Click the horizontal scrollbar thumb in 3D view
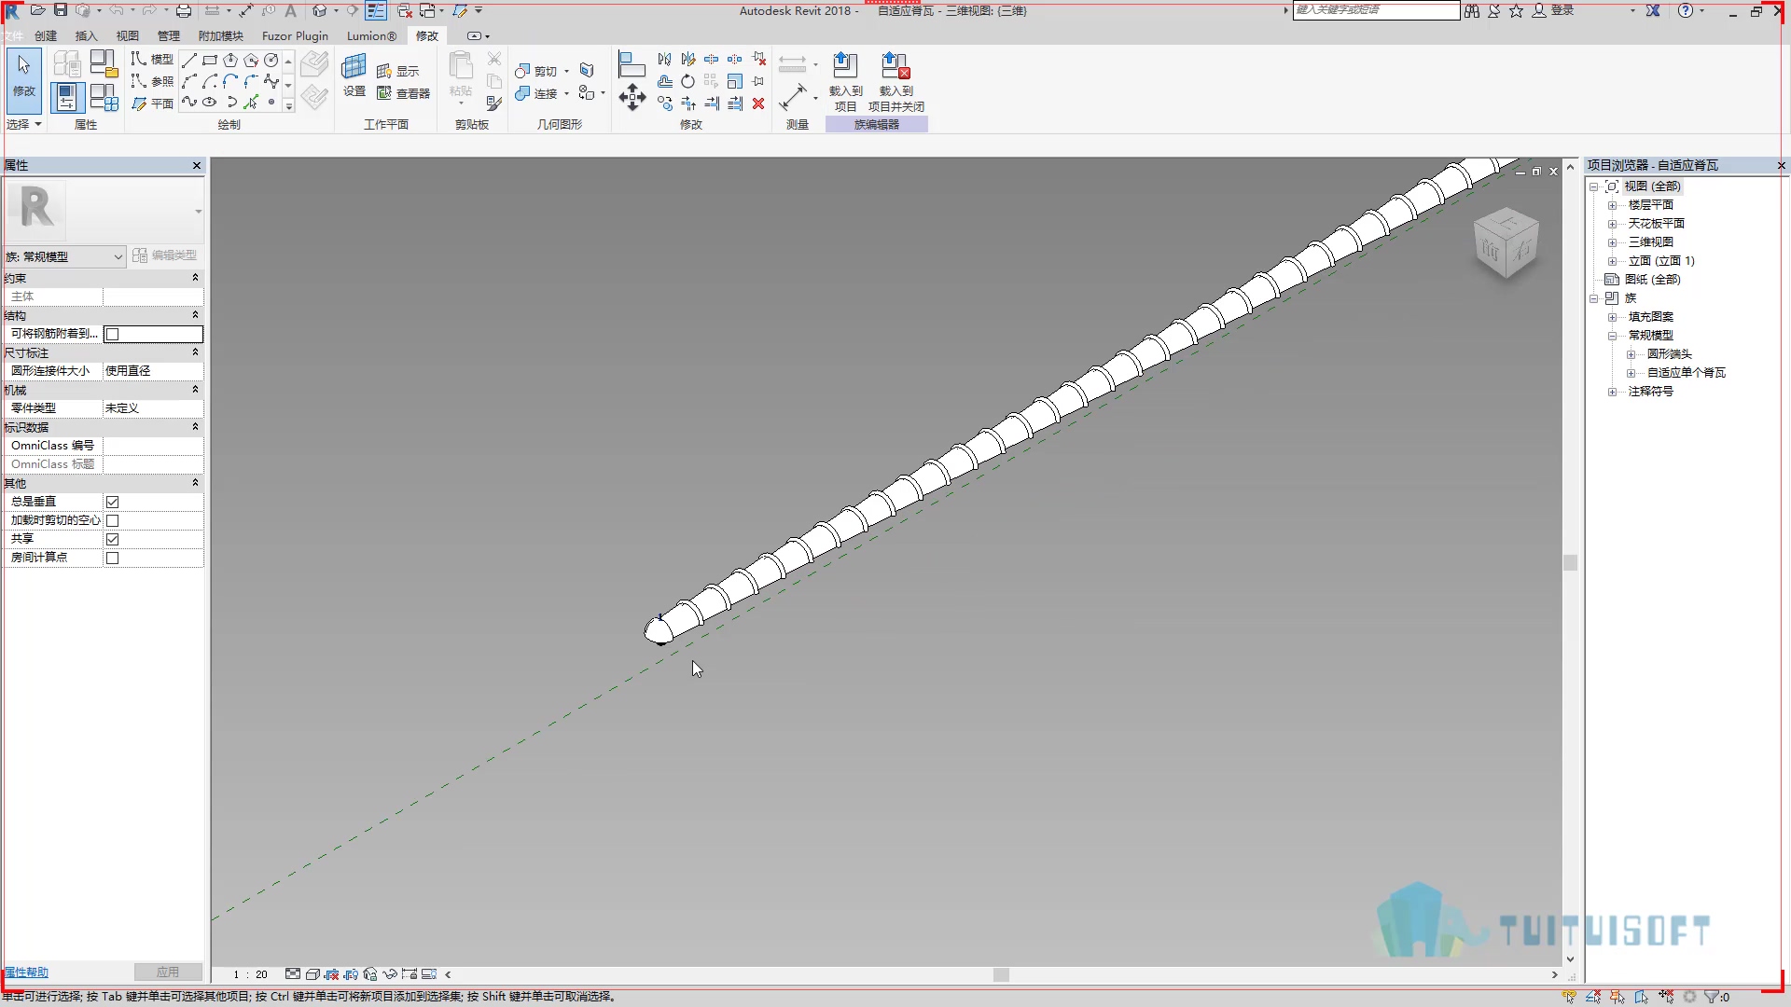The image size is (1791, 1007). click(1001, 974)
